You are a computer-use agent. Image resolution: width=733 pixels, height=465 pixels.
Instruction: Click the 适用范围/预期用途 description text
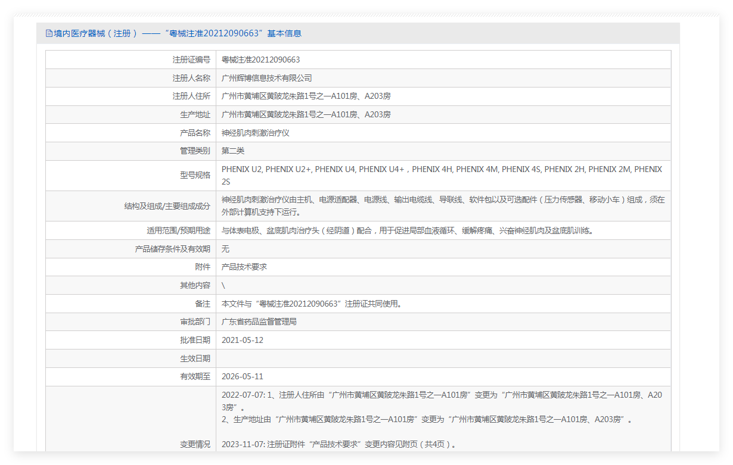(x=407, y=230)
